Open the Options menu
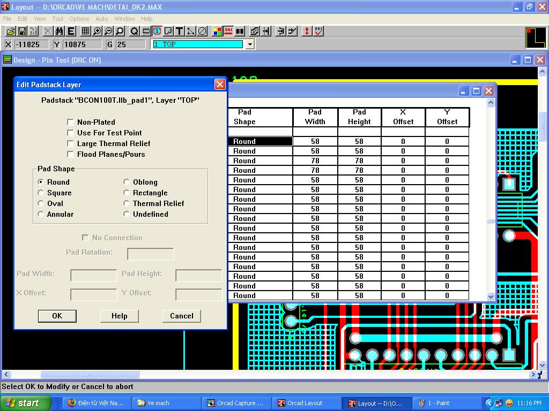 pyautogui.click(x=79, y=19)
